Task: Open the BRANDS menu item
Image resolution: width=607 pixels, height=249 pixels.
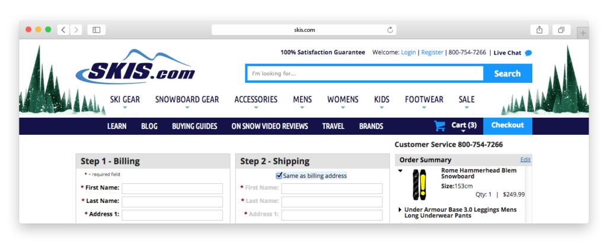Action: (371, 126)
